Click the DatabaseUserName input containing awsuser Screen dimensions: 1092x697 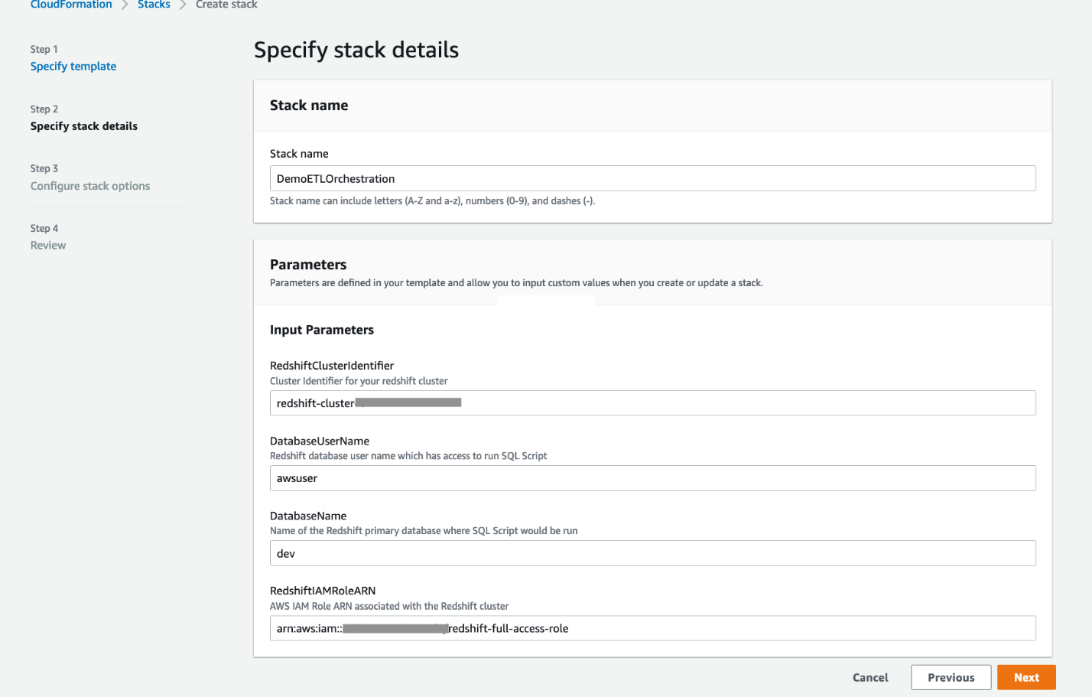pyautogui.click(x=652, y=477)
